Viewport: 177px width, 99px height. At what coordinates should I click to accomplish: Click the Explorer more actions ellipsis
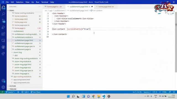click(x=39, y=7)
